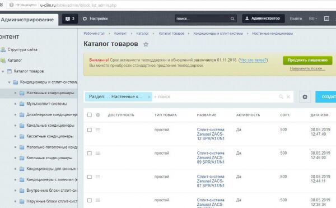Select Дизайнерские кондиционеры folder
The height and width of the screenshot is (208, 336).
tap(52, 115)
